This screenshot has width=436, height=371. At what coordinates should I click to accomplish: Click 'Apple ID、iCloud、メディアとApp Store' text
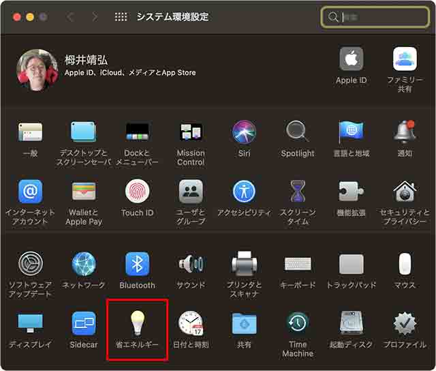click(130, 73)
